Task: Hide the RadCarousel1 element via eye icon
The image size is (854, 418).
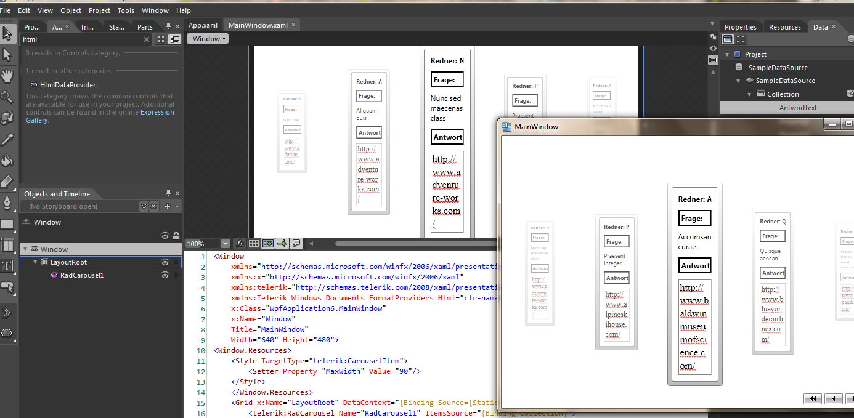Action: pyautogui.click(x=165, y=275)
